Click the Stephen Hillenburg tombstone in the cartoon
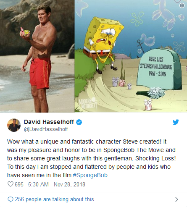The image size is (187, 207). pos(159,69)
